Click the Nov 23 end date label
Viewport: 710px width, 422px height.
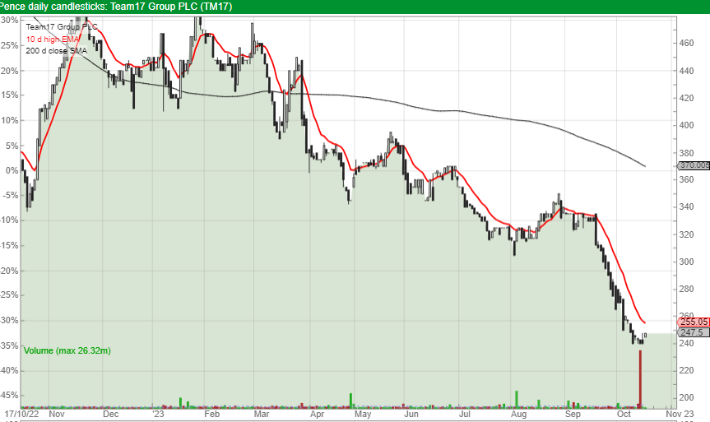click(x=680, y=414)
